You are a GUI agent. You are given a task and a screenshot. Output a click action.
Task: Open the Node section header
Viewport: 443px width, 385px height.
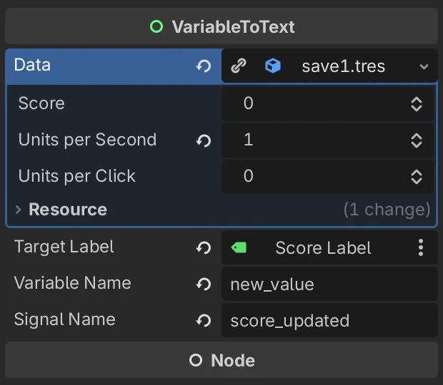221,360
